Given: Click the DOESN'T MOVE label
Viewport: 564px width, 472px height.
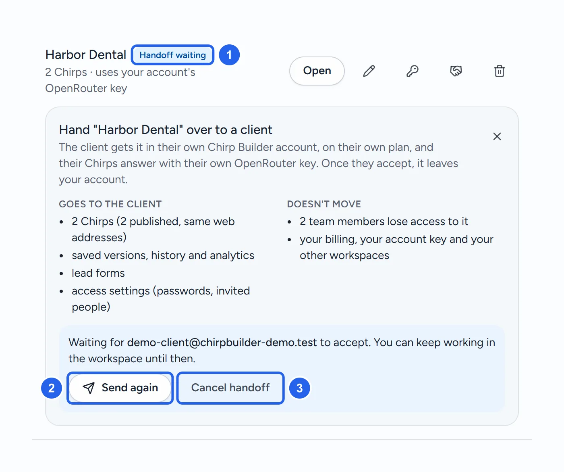Looking at the screenshot, I should point(324,204).
